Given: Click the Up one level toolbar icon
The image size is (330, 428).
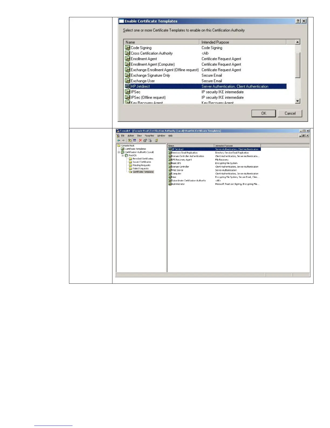Looking at the screenshot, I should point(130,141).
